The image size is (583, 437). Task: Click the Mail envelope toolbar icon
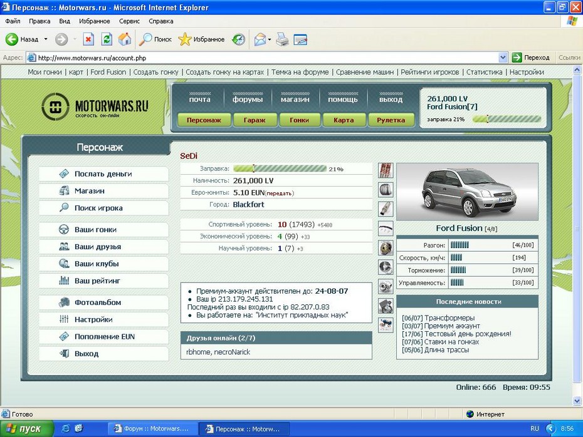(260, 39)
